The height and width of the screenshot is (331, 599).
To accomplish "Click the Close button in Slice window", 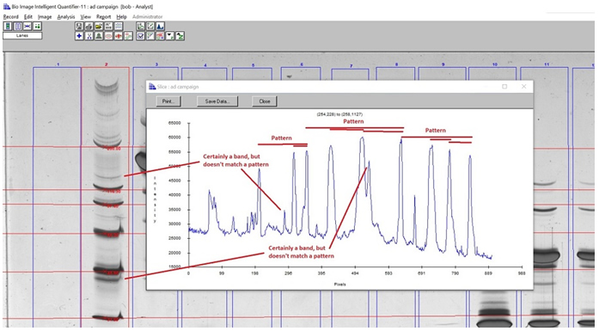I will 265,101.
